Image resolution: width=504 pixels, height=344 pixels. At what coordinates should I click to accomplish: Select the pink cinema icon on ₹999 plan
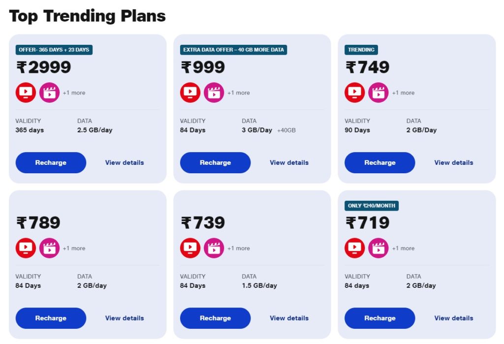point(214,92)
